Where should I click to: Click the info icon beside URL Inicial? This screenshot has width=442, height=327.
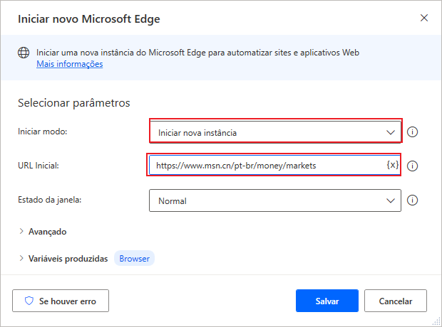[412, 166]
